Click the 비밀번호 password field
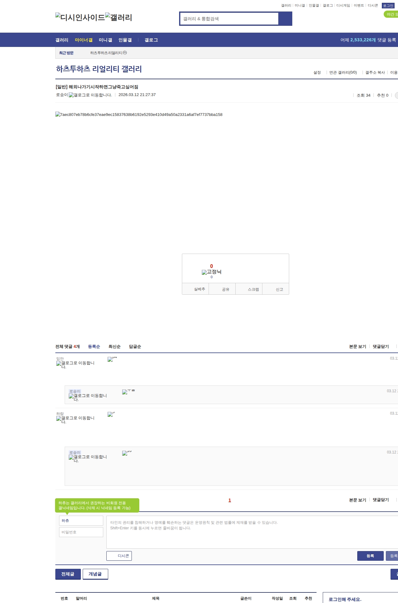 click(81, 532)
